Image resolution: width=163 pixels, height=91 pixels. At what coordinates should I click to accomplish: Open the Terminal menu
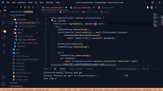49,3
